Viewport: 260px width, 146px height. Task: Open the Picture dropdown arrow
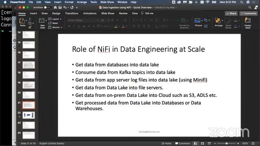coord(202,21)
